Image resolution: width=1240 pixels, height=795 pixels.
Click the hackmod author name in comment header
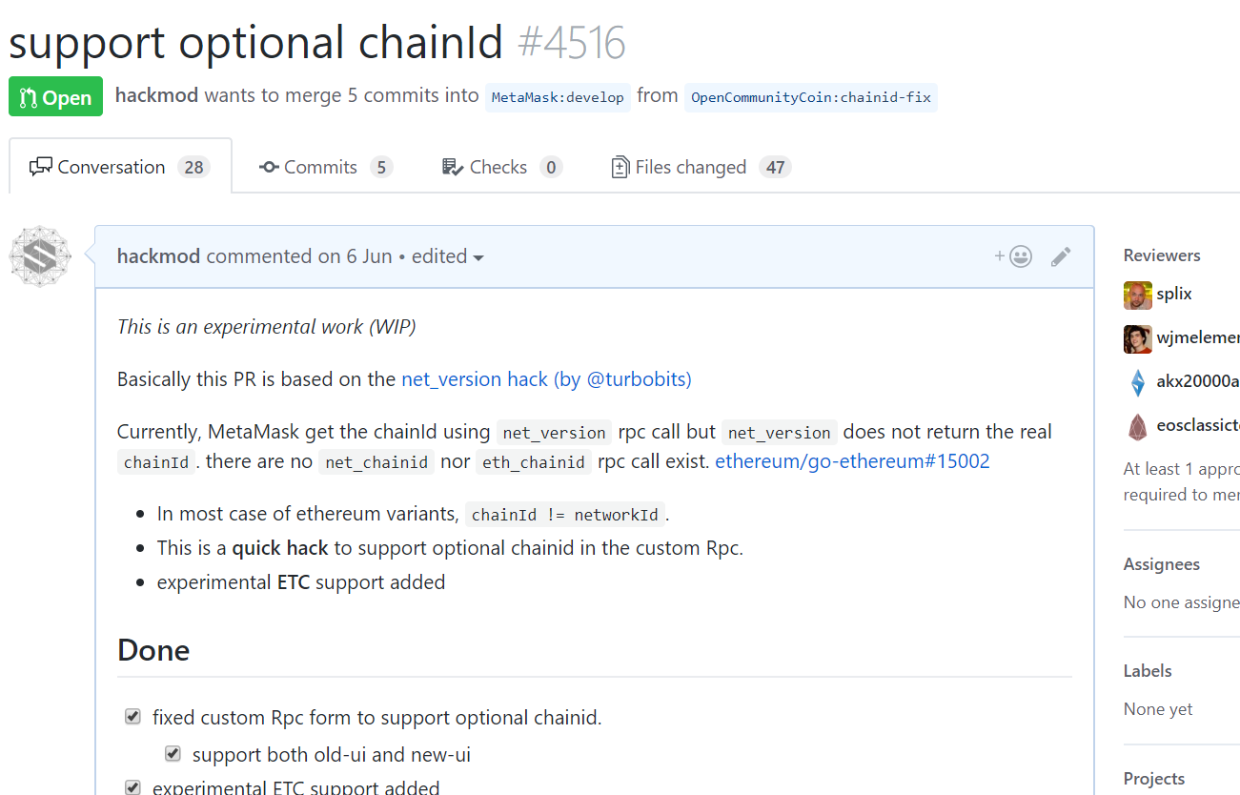pos(159,256)
